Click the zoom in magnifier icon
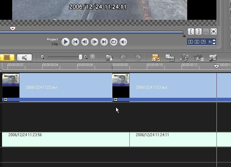 pos(86,57)
